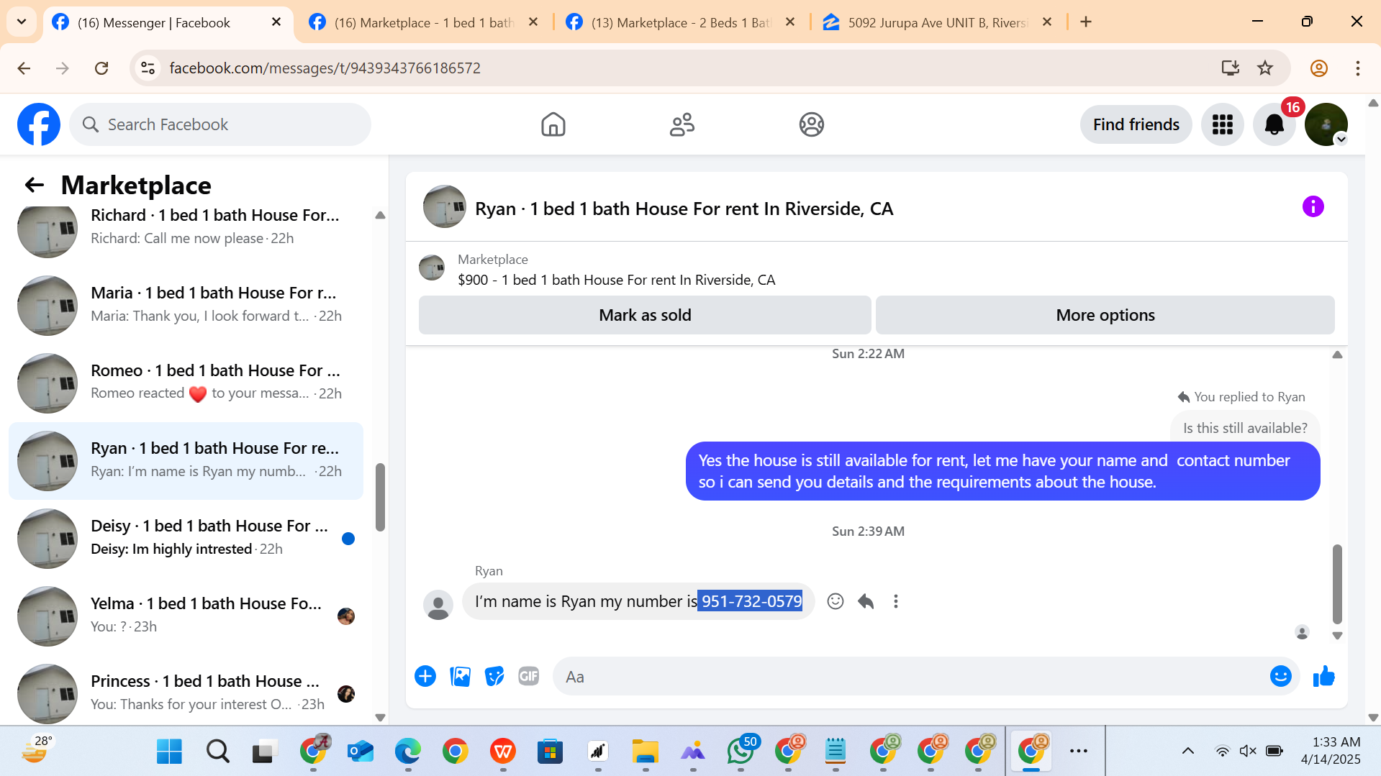Screen dimensions: 1381x776
Task: Click the address bar URL
Action: click(x=325, y=68)
